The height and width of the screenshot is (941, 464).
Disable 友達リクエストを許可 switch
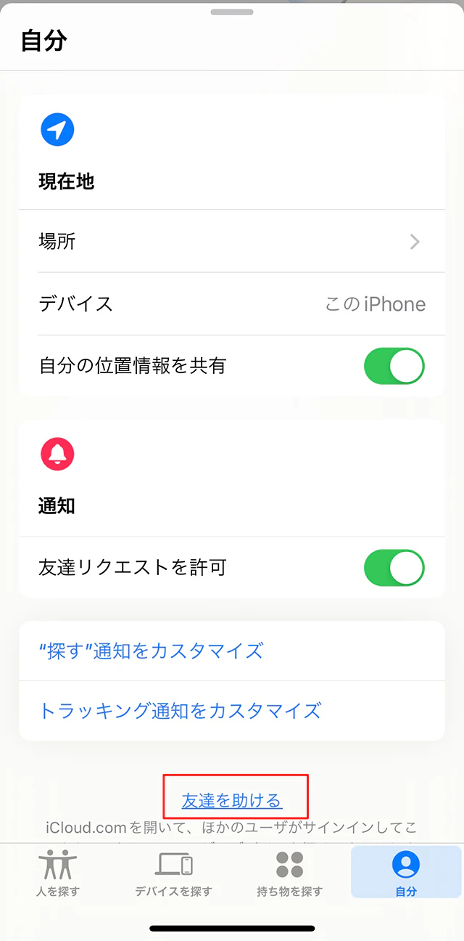[394, 568]
